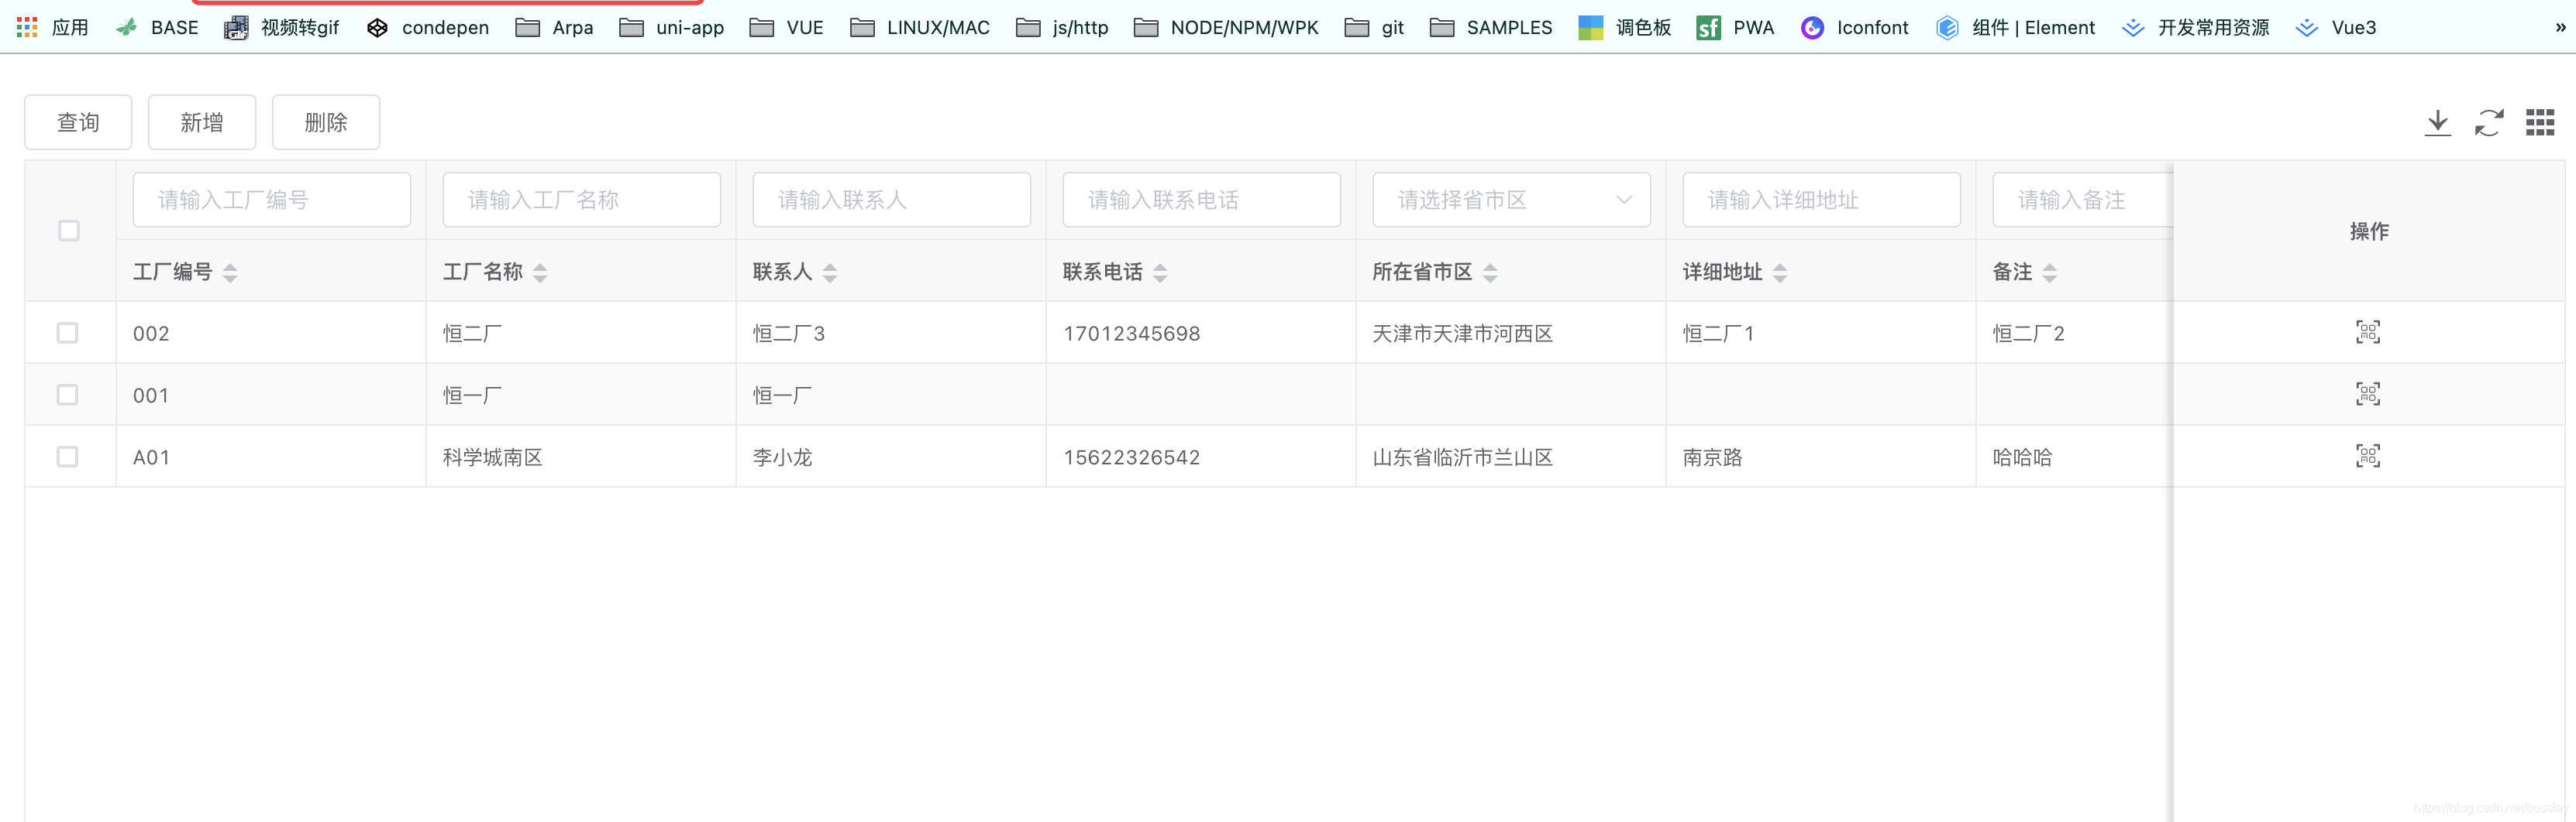Check the checkbox for row 001
Viewport: 2576px width, 822px height.
[x=67, y=395]
